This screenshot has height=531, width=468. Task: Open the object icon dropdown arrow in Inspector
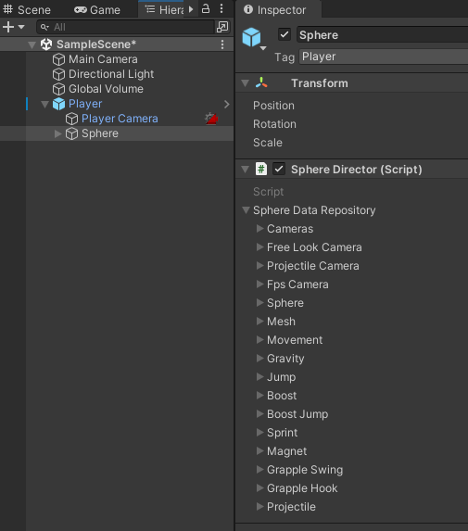263,48
